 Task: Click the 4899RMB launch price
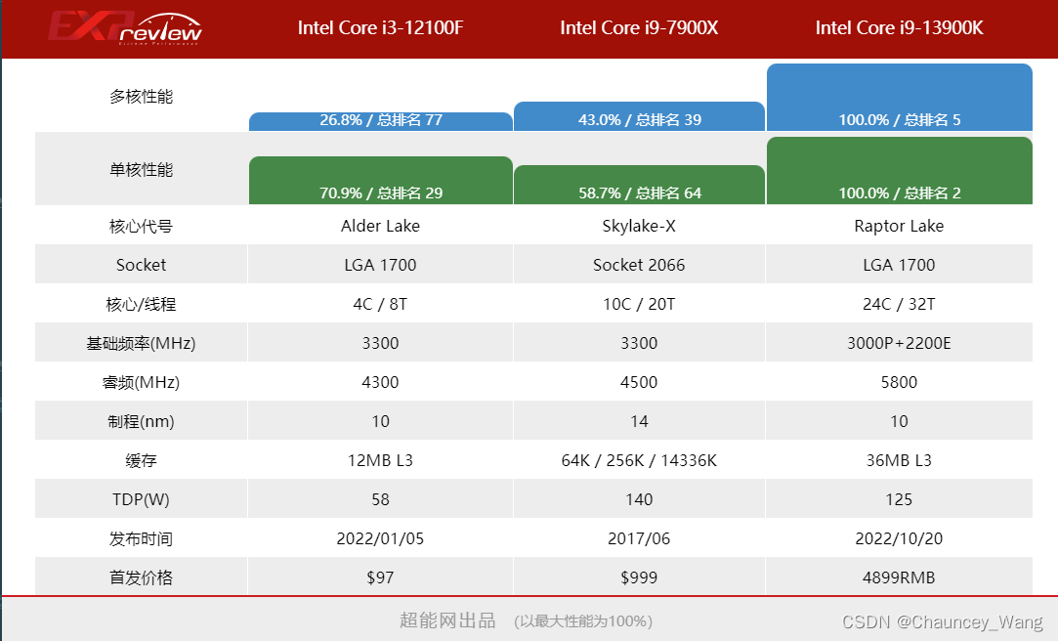click(x=899, y=577)
